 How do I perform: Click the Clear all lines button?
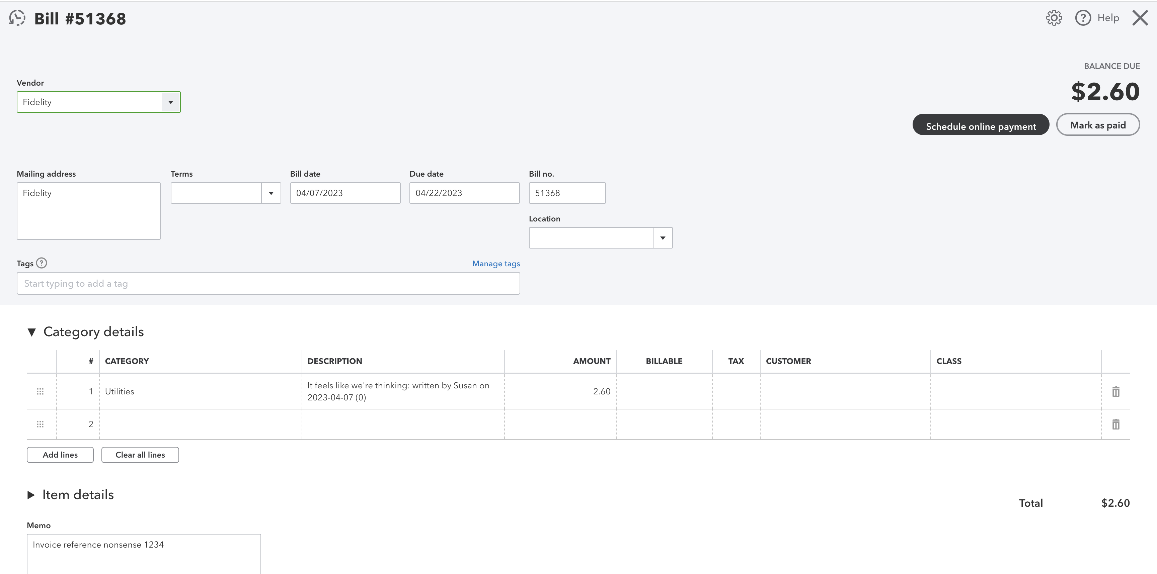(140, 455)
